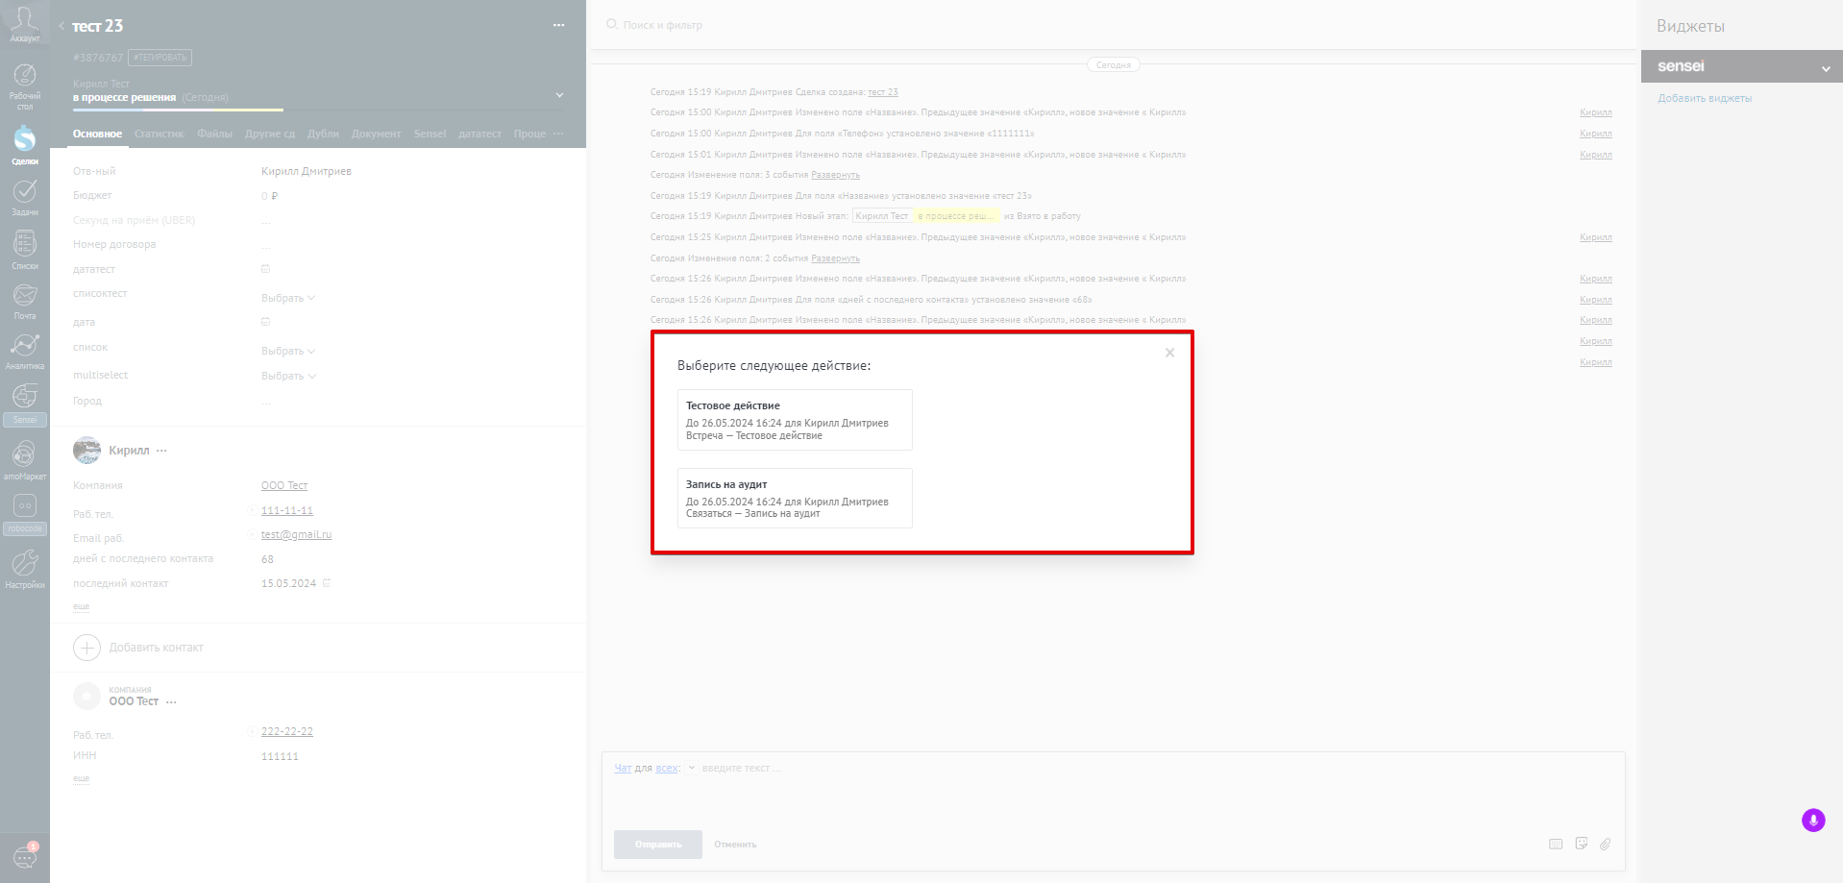Expand the pipeline stage dropdown chevron

tap(560, 95)
